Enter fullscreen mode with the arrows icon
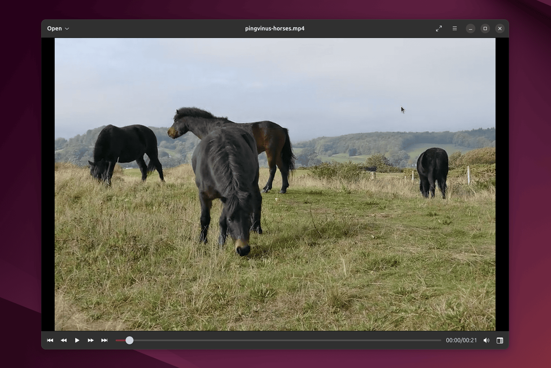 pyautogui.click(x=439, y=28)
